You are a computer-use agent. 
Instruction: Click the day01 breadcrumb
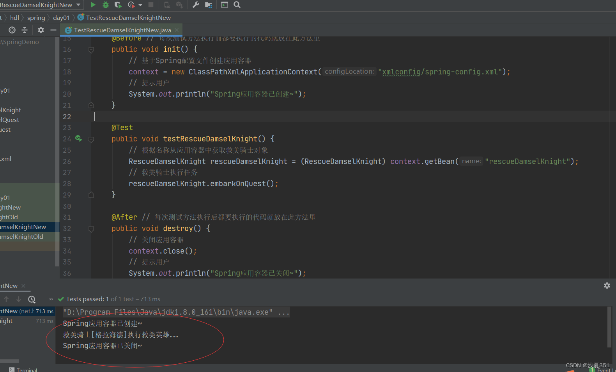61,18
